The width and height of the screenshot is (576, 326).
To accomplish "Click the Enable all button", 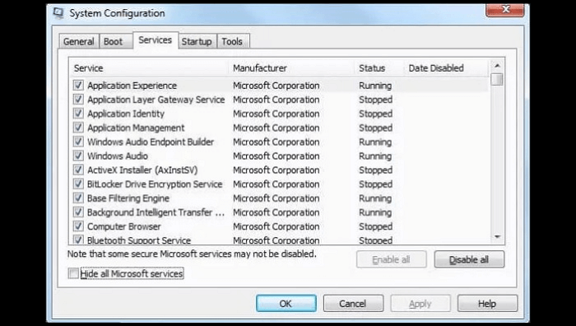I will pos(391,259).
